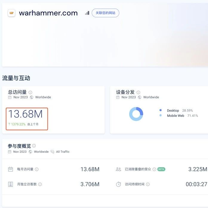Click globe icon in 总访问量 card
Screen dimensions: 208x208
click(32, 97)
